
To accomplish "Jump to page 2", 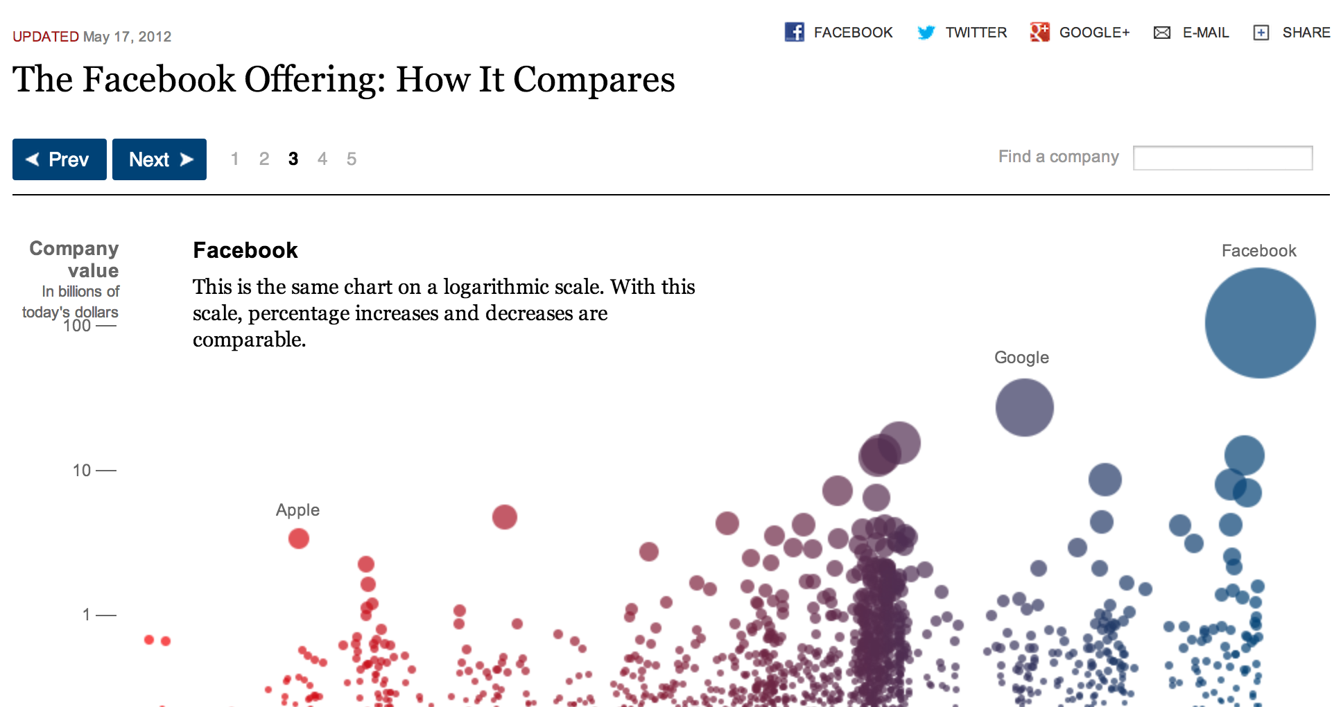I will pos(264,159).
